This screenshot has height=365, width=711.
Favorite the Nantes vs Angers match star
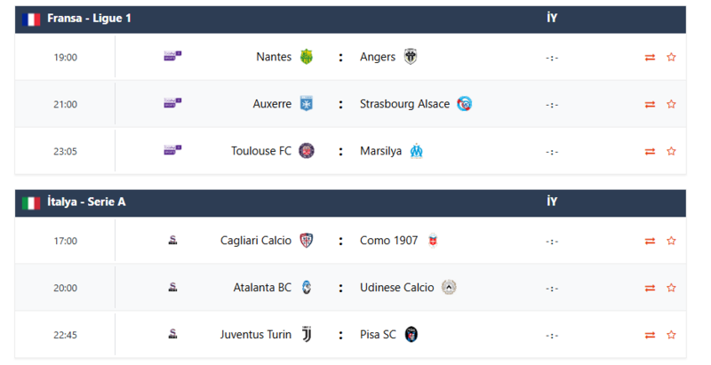pyautogui.click(x=671, y=57)
